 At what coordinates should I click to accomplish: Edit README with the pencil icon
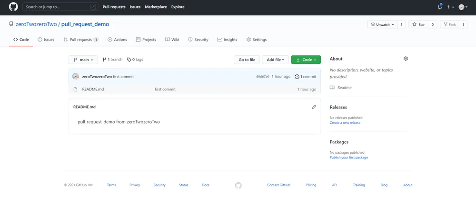coord(314,107)
